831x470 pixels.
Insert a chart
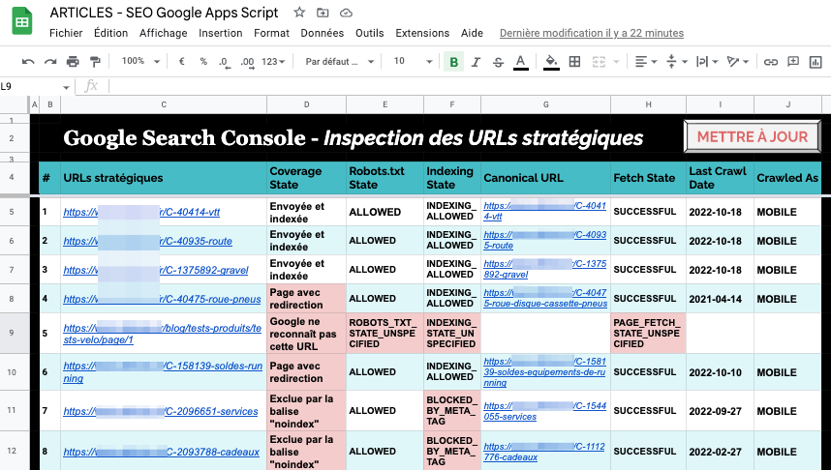point(816,62)
